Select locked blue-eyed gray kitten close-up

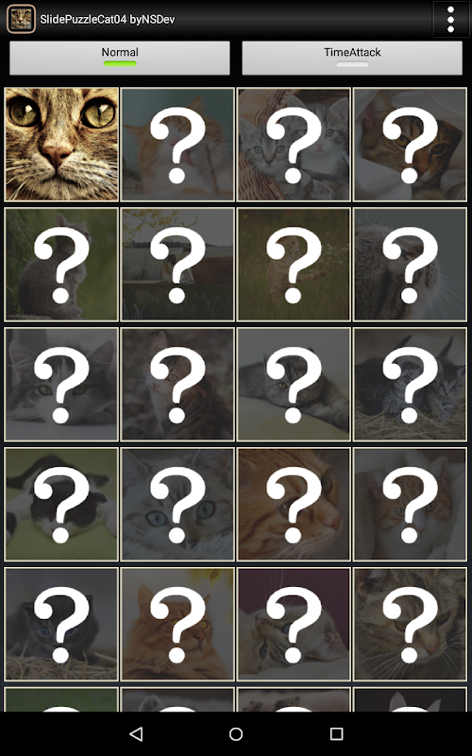coord(177,505)
